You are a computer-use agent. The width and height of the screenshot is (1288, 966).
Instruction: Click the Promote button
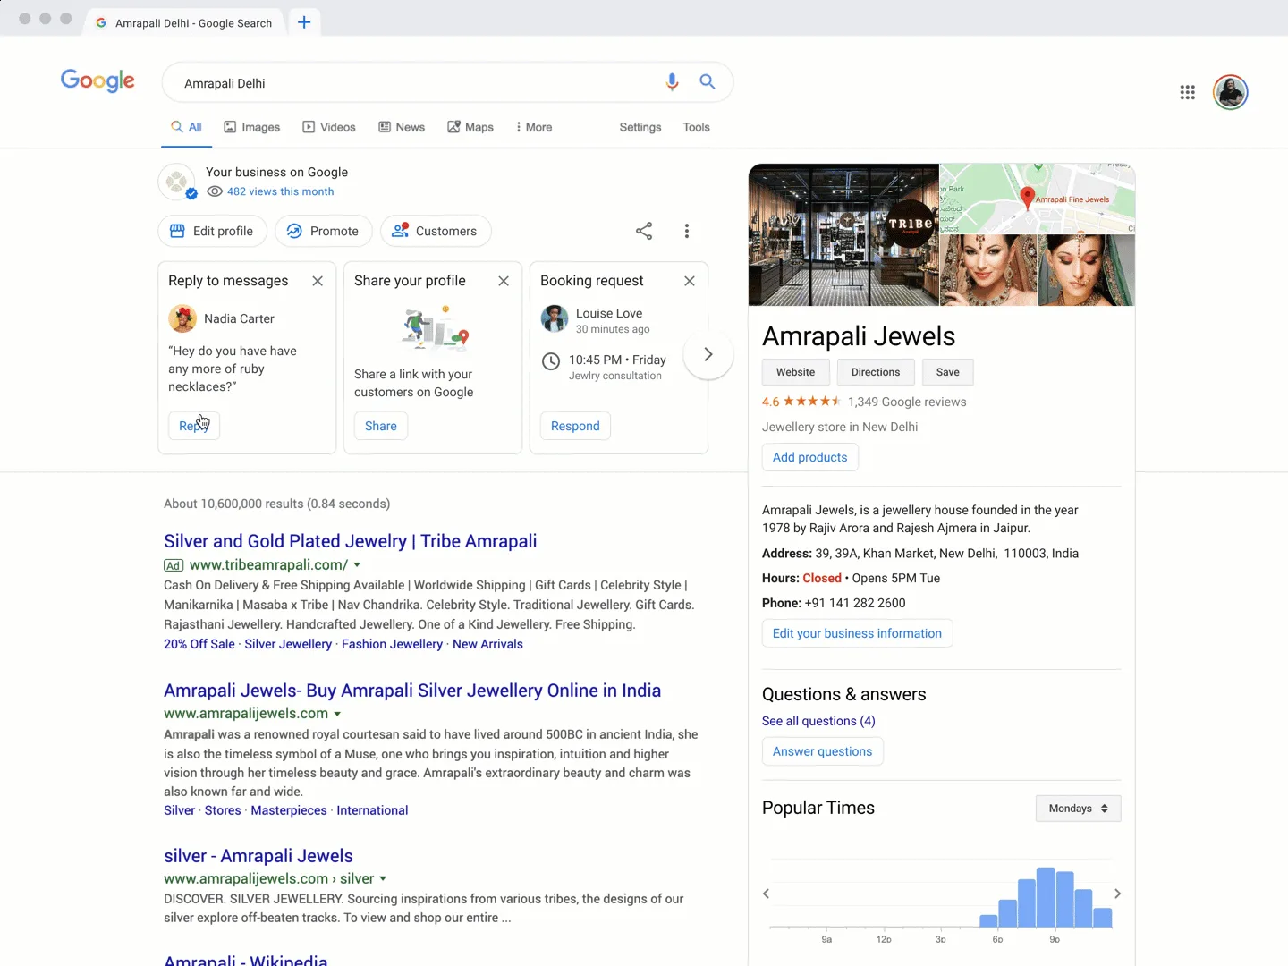[x=324, y=231]
